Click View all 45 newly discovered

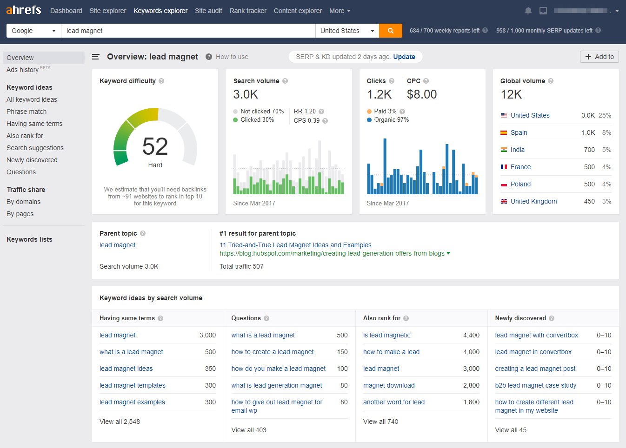tap(511, 430)
